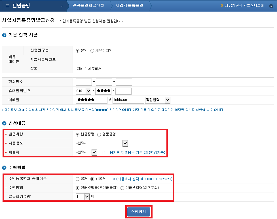277x219 pixels.
Task: Click the first 전화번호 input box
Action: coord(84,82)
